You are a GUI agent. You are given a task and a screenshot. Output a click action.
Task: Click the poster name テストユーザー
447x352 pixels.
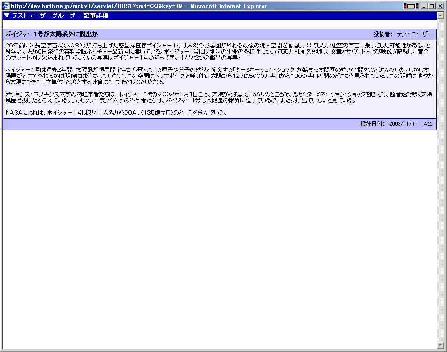415,34
